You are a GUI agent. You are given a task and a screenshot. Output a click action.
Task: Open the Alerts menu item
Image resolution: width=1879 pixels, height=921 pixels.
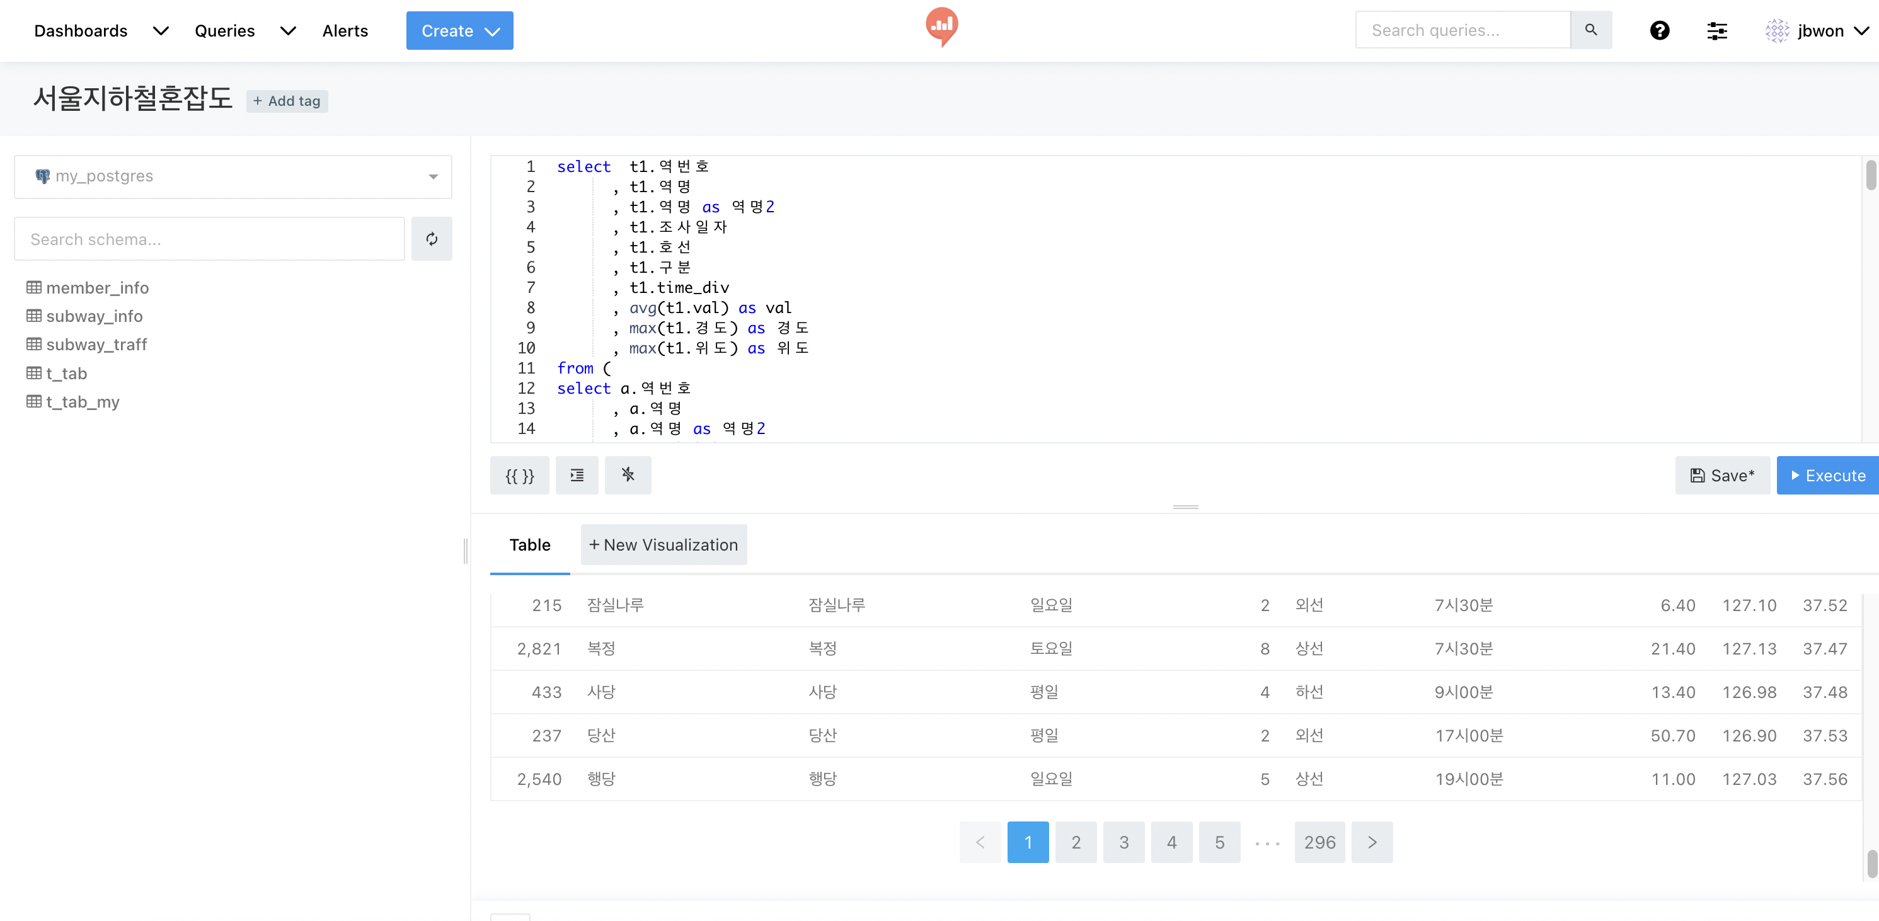345,31
